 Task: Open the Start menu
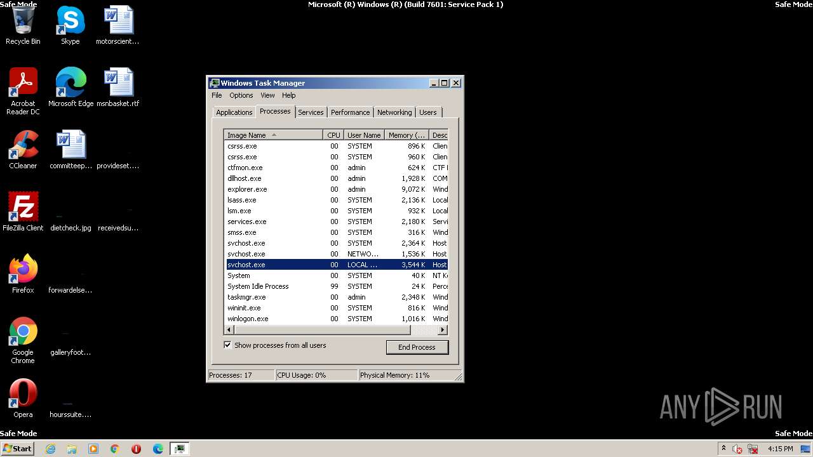(x=18, y=449)
